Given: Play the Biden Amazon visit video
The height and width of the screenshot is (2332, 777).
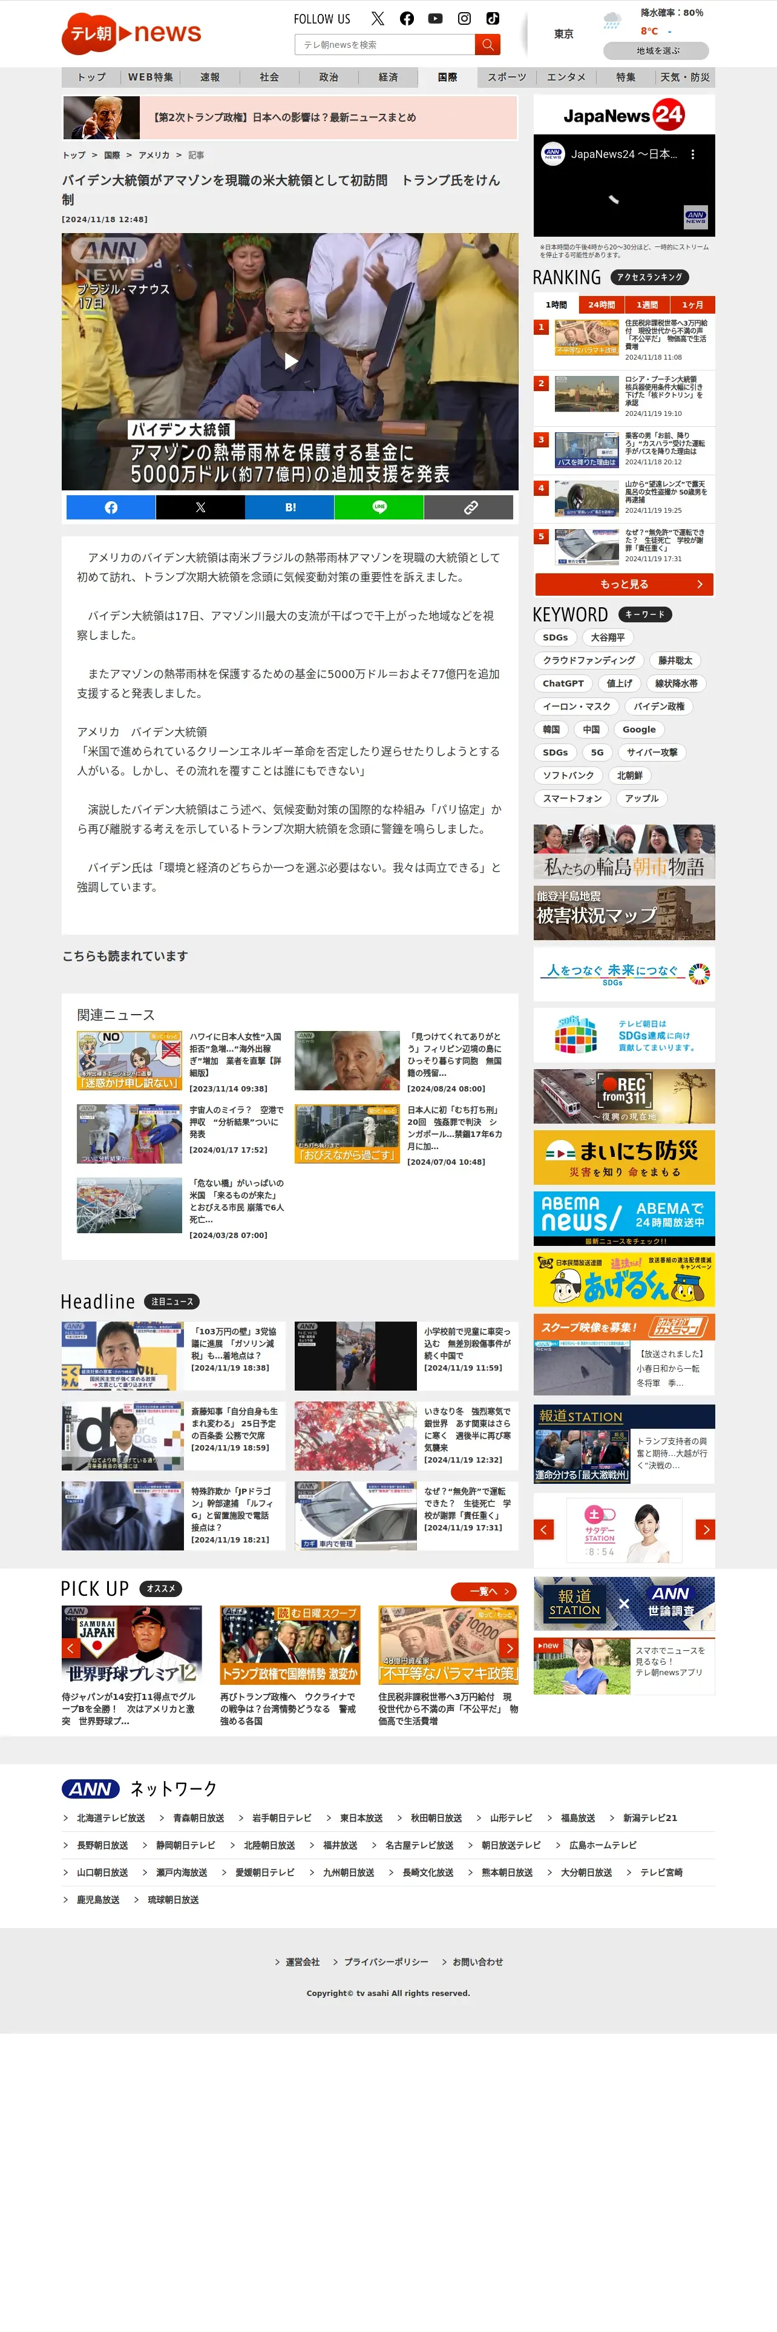Looking at the screenshot, I should (290, 361).
